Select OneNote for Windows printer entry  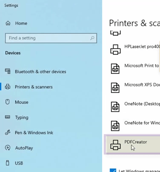click(142, 123)
